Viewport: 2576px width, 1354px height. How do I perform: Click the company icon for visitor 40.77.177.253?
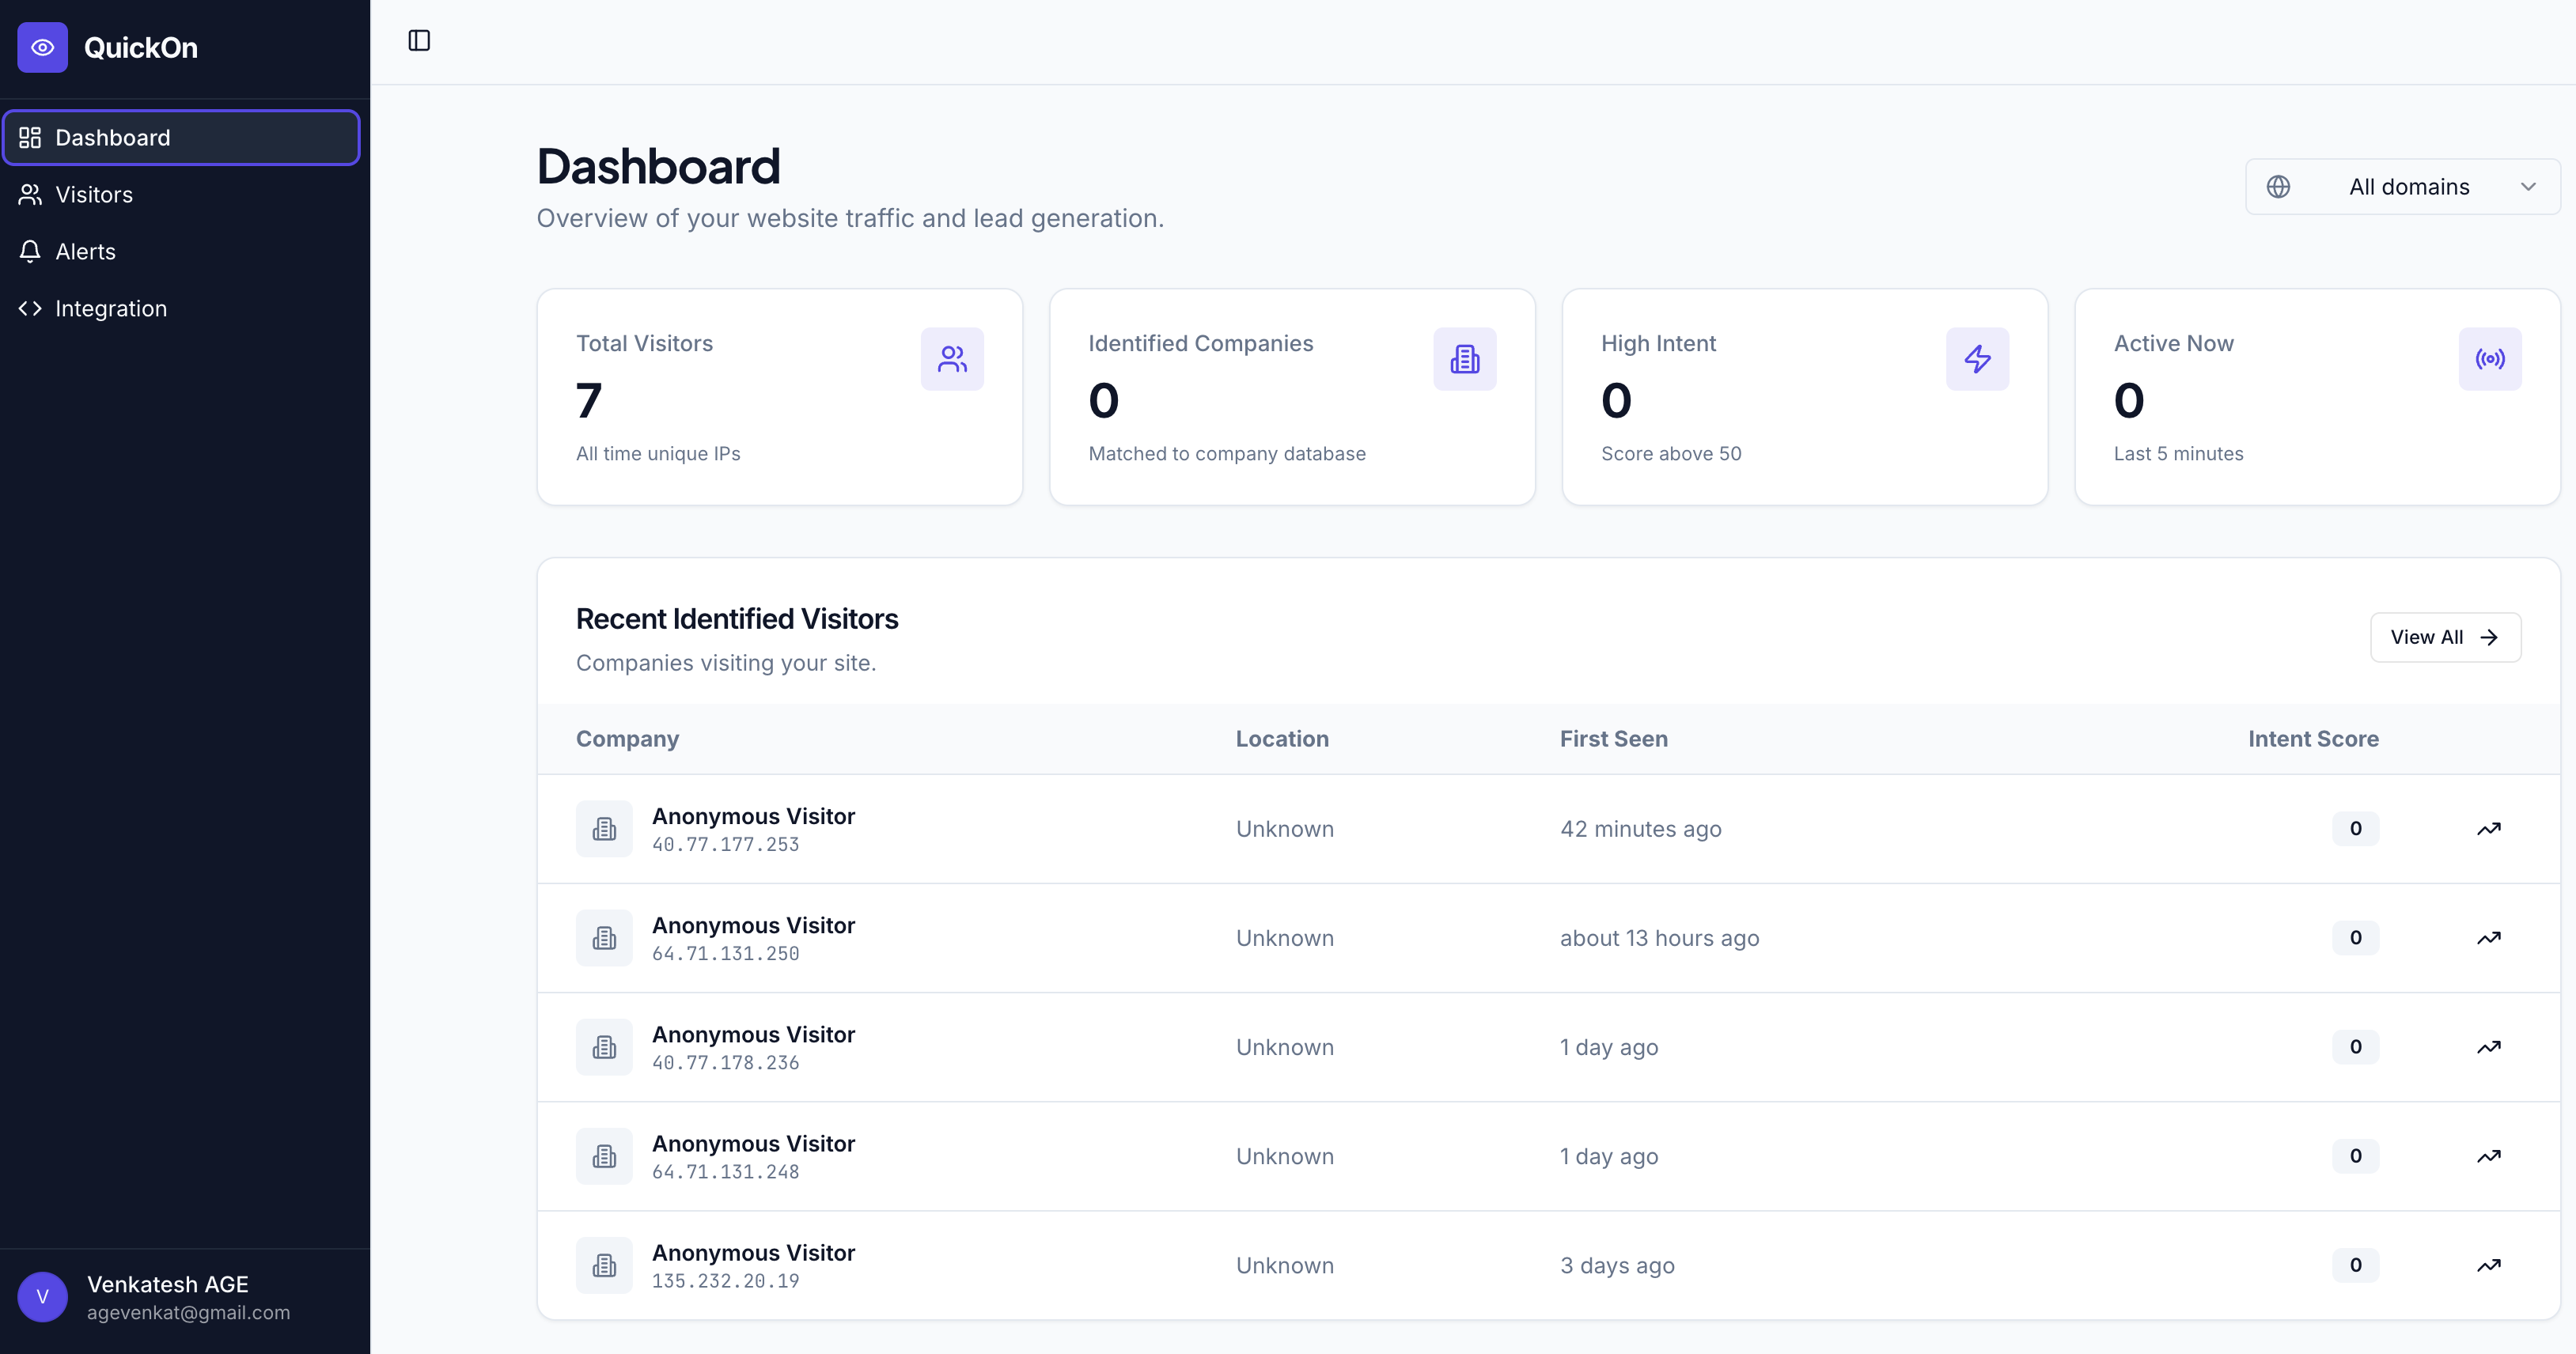point(604,828)
